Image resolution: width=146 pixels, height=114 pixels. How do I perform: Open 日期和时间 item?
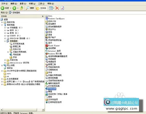point(52,70)
